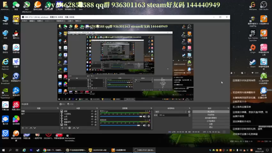Remove the selected scene with the minus icon
This screenshot has height=153, width=272.
[x=27, y=128]
